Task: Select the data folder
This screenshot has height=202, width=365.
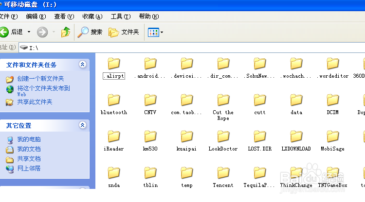Action: (296, 105)
